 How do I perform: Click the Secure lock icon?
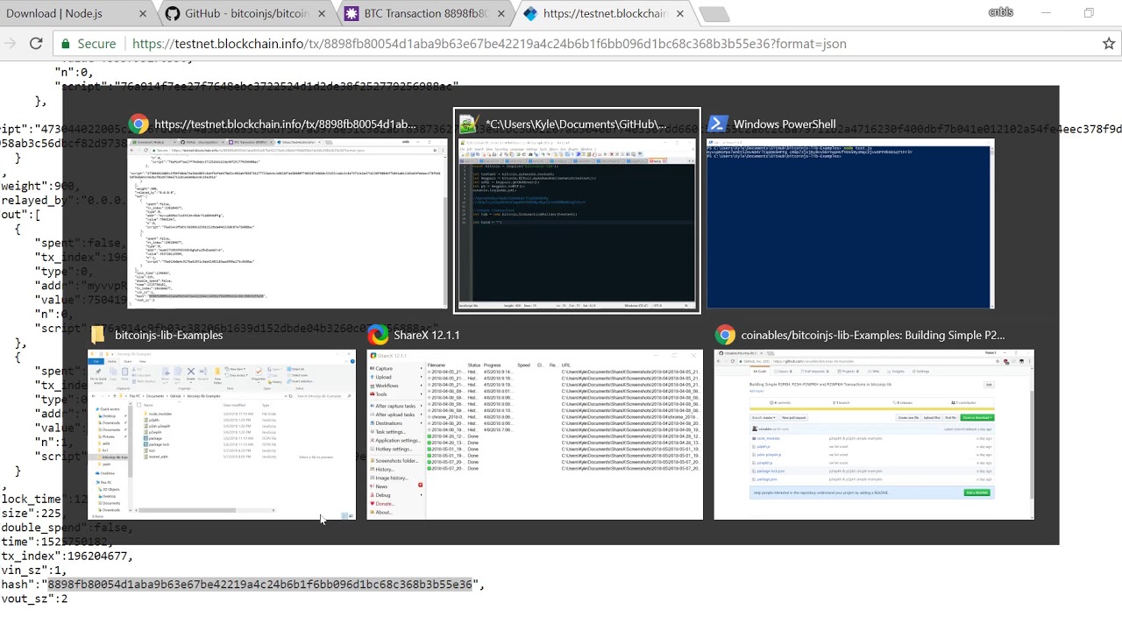(x=67, y=44)
